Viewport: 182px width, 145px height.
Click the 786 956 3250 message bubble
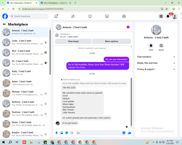tap(69, 88)
